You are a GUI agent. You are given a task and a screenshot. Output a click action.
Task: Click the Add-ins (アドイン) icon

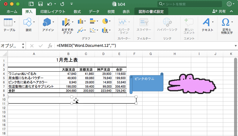coord(47,22)
